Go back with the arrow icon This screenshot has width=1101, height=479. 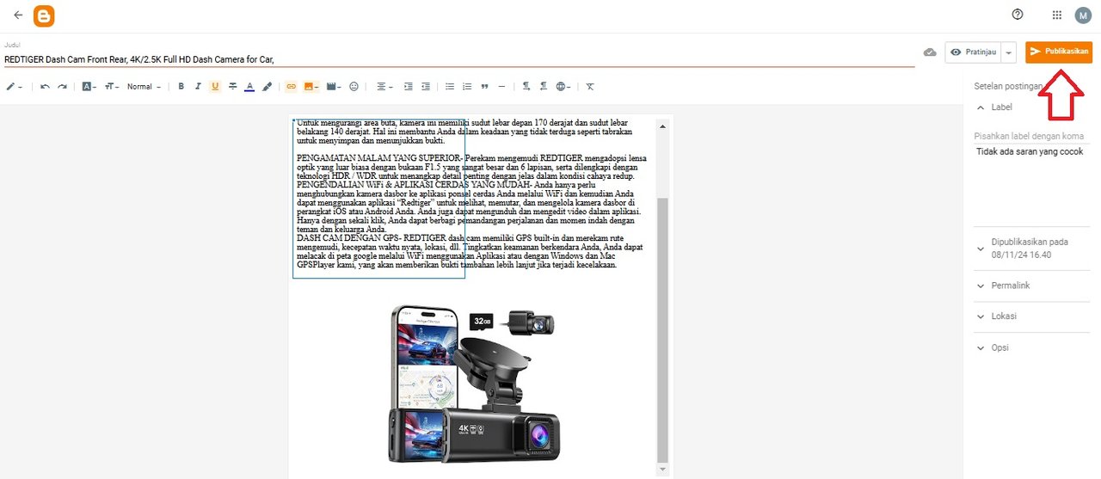click(18, 15)
